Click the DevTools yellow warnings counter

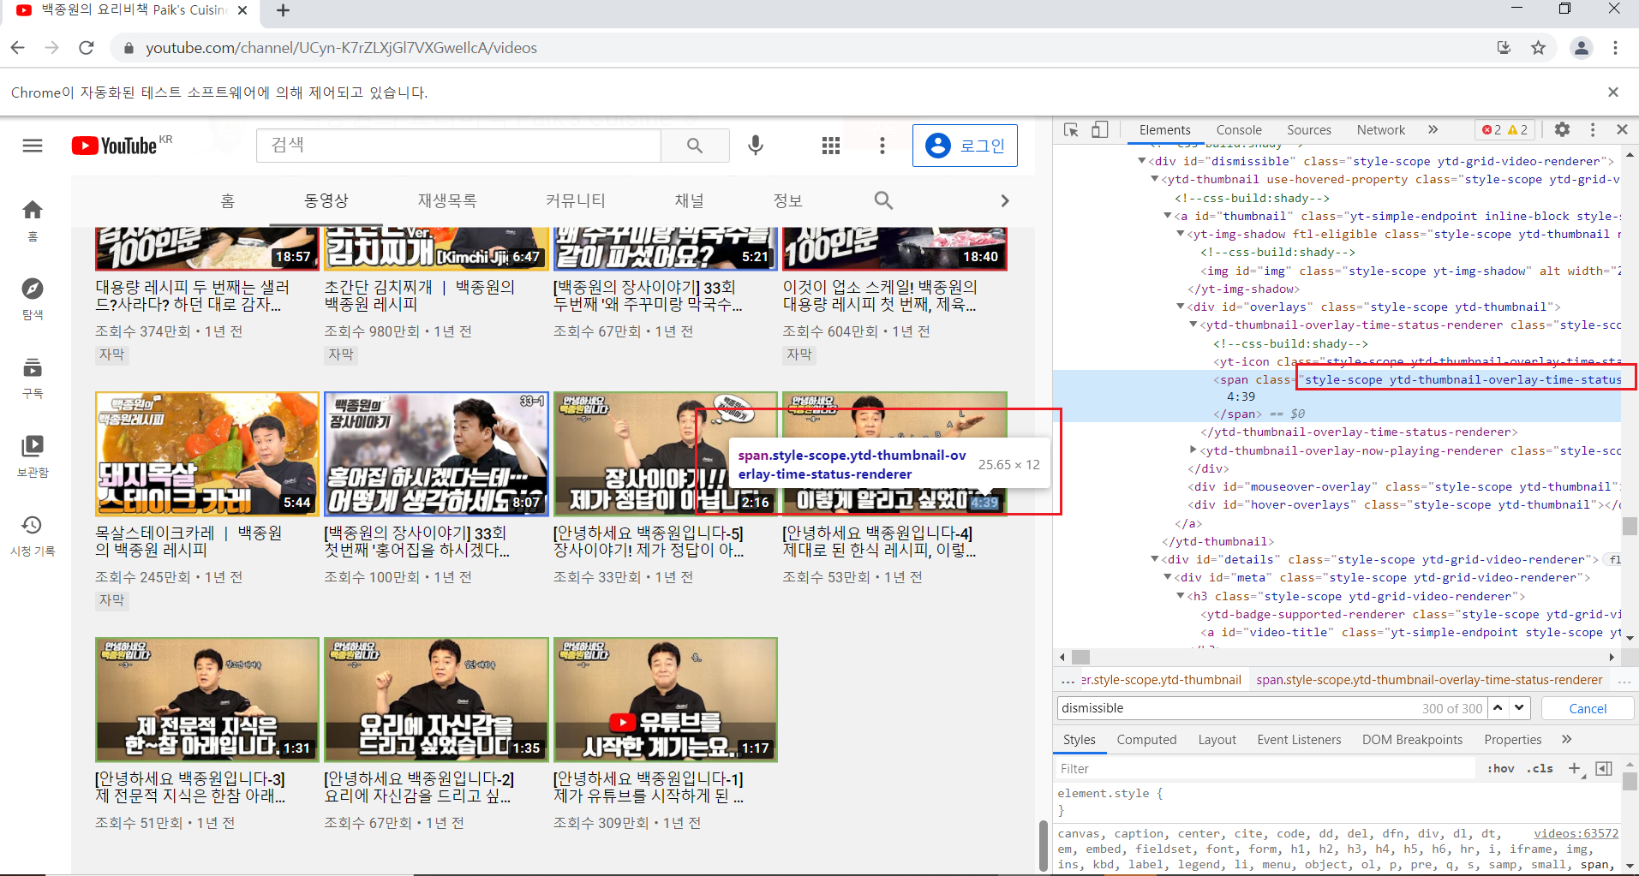point(1518,130)
